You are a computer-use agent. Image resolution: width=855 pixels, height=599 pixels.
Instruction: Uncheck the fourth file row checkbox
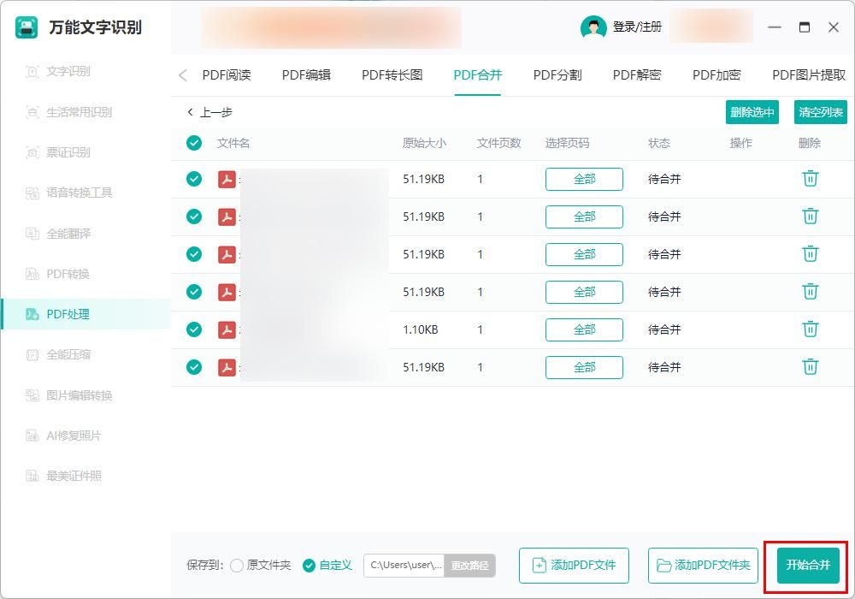(194, 292)
